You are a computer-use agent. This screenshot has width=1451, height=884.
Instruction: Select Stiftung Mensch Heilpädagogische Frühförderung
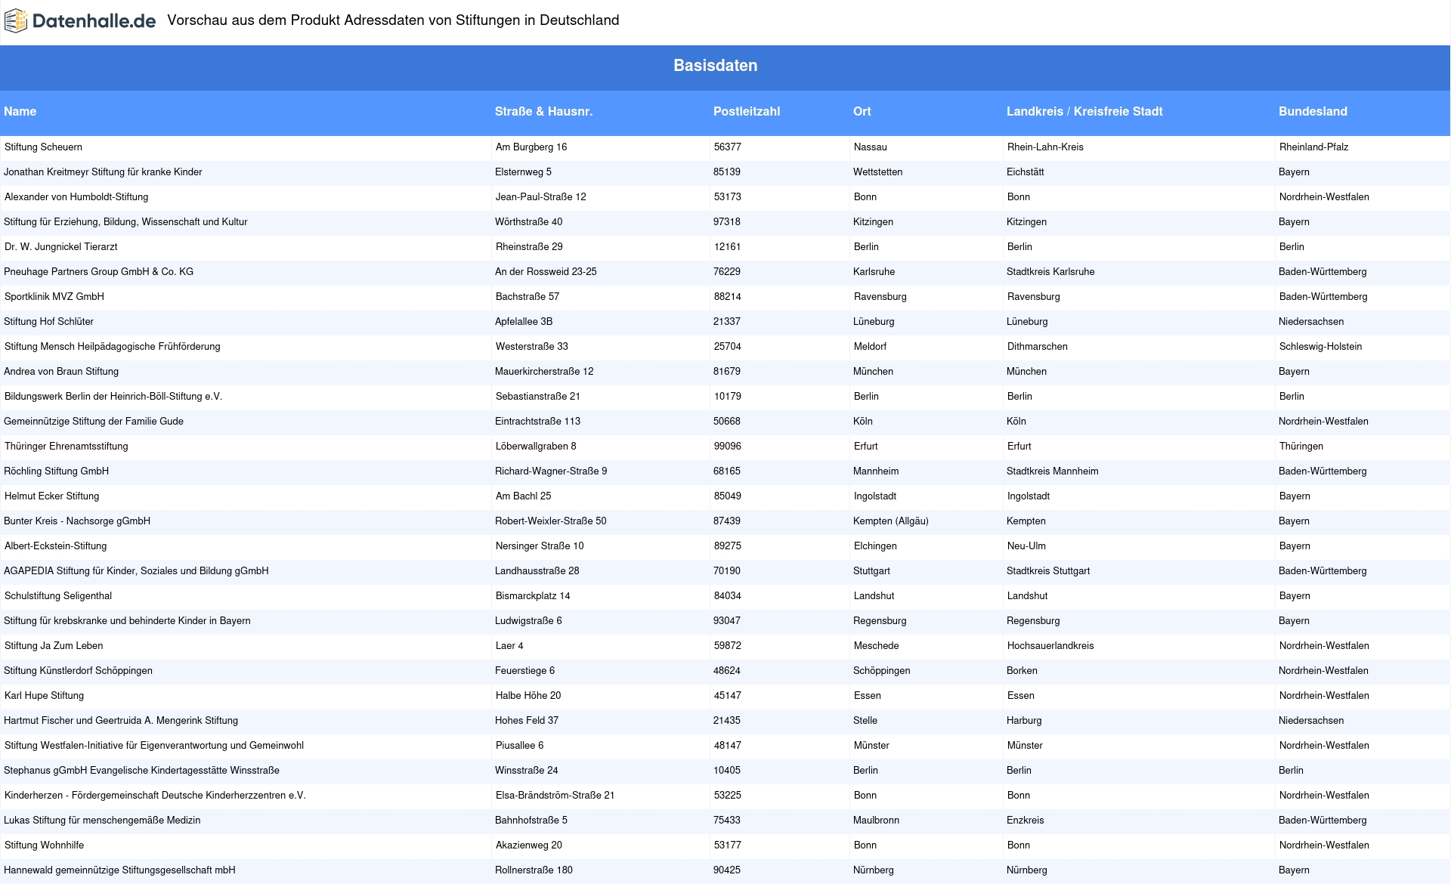click(x=113, y=347)
